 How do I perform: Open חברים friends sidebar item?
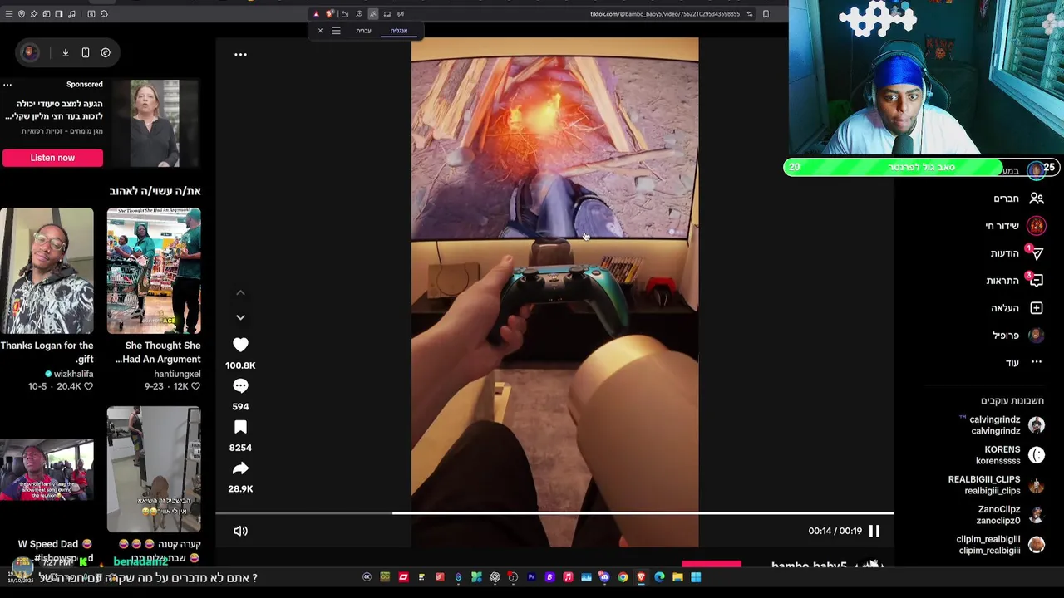1019,199
